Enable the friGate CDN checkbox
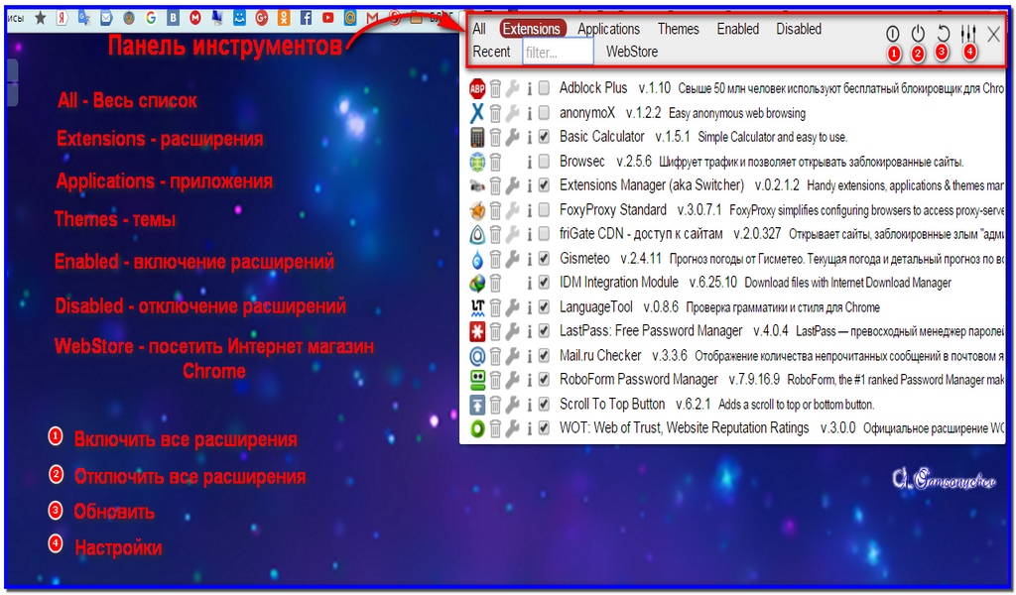The width and height of the screenshot is (1016, 595). click(x=545, y=234)
